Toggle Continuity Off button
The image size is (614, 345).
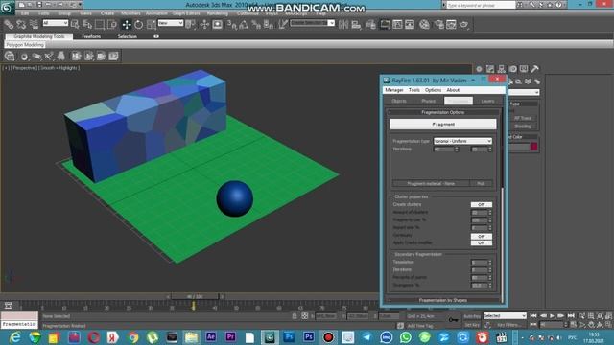pyautogui.click(x=482, y=237)
